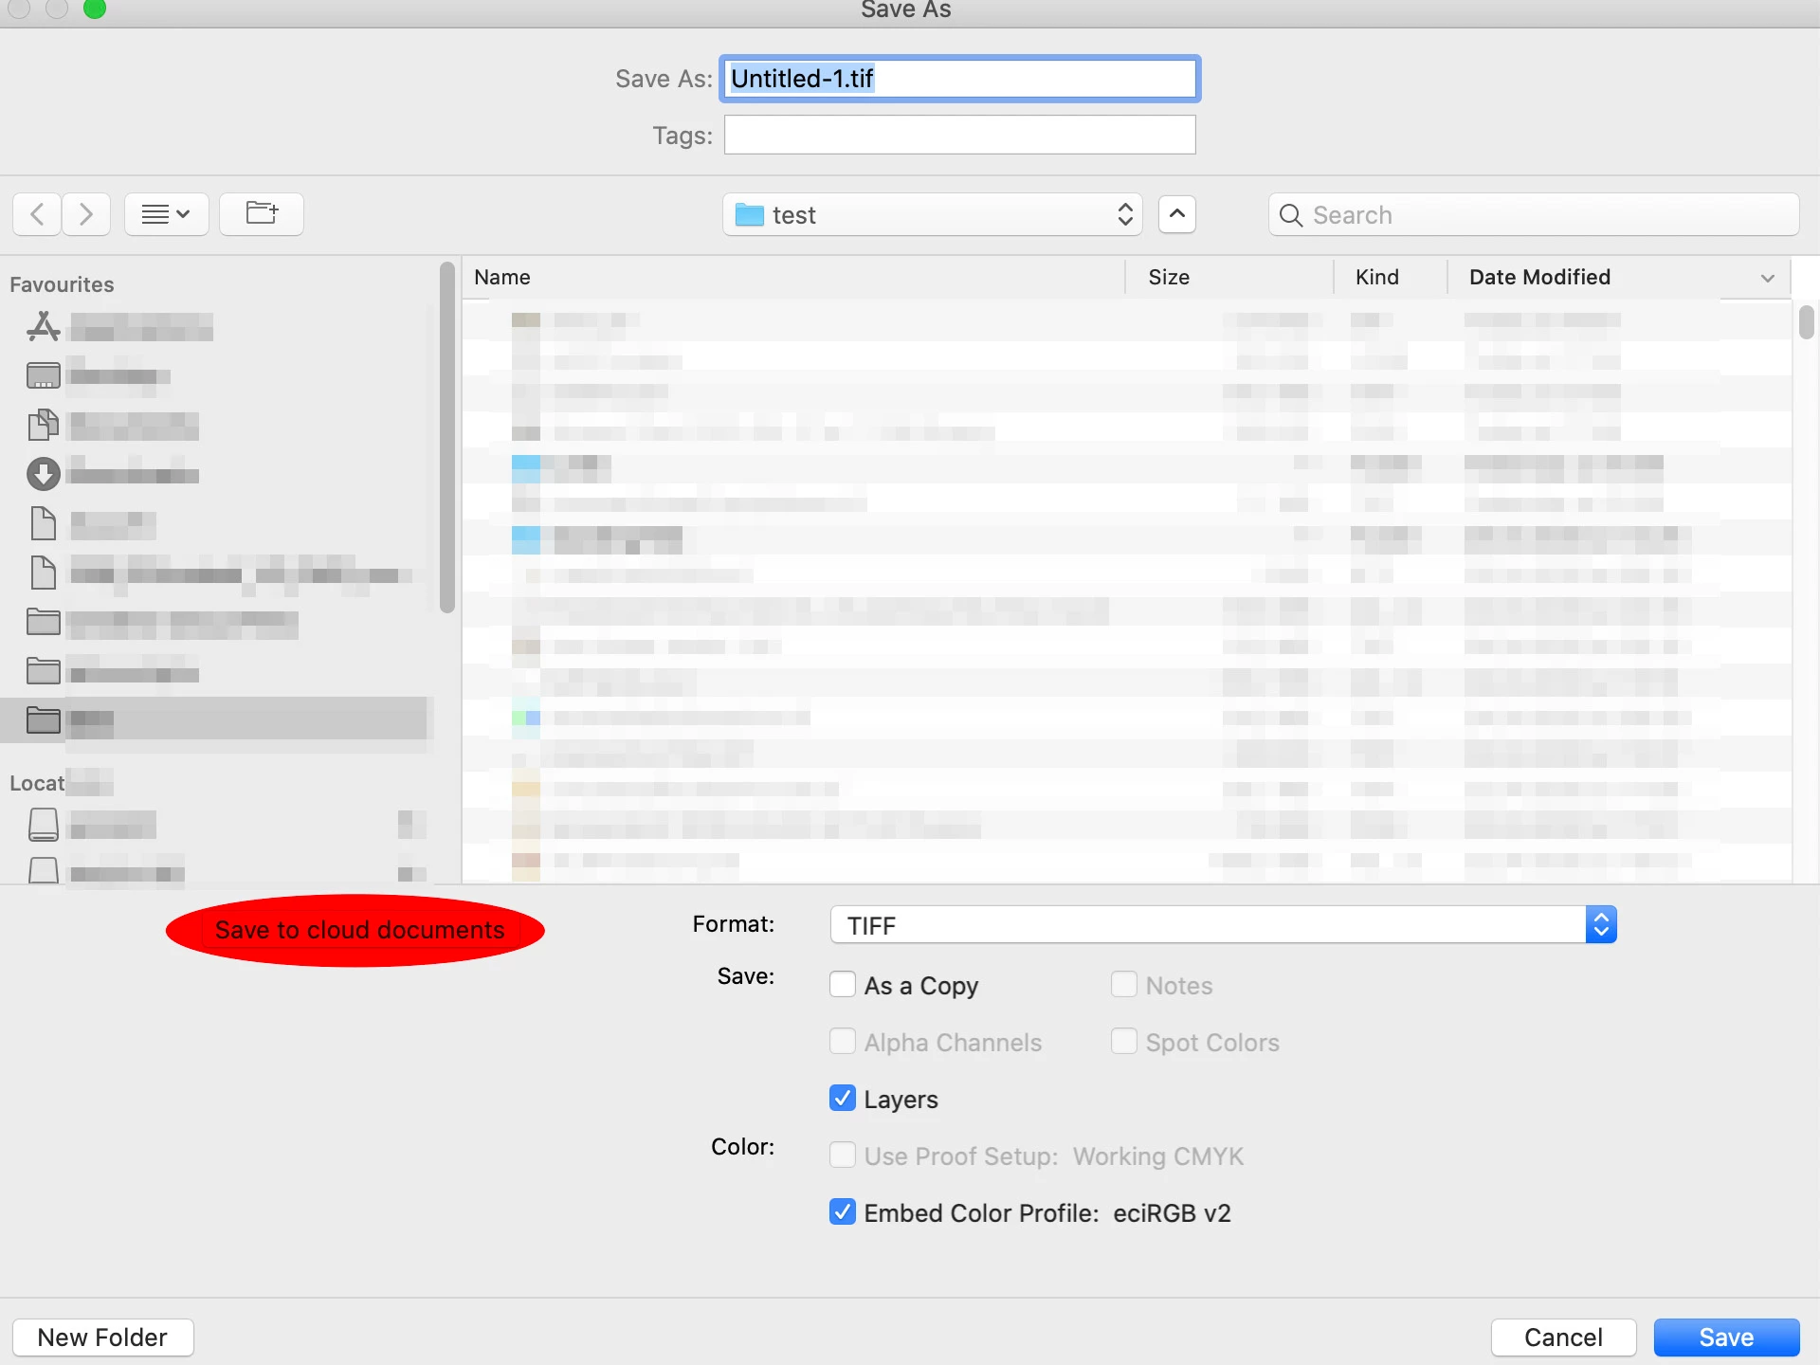This screenshot has width=1820, height=1365.
Task: Click the new folder toolbar icon
Action: (262, 214)
